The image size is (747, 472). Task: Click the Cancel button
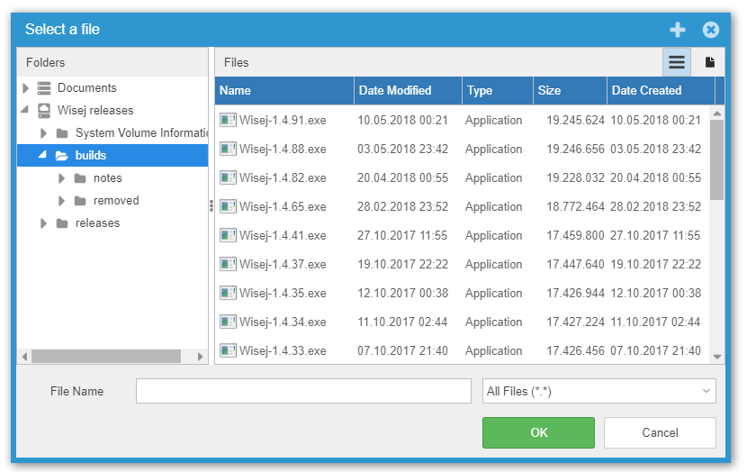click(x=660, y=432)
